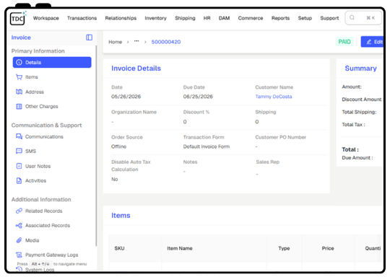The width and height of the screenshot is (390, 277).
Task: Click the System Logs history icon
Action: coord(19,269)
